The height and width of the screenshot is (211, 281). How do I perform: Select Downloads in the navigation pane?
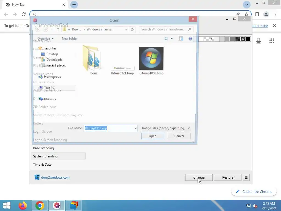tap(54, 60)
